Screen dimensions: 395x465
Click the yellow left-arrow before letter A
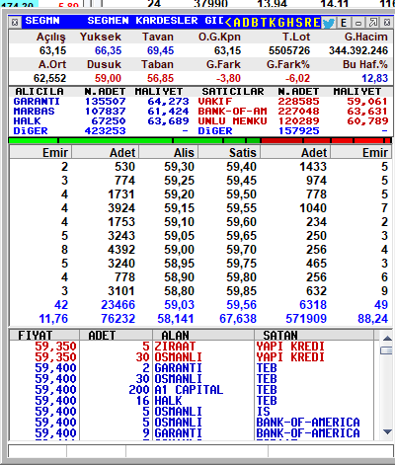point(228,23)
